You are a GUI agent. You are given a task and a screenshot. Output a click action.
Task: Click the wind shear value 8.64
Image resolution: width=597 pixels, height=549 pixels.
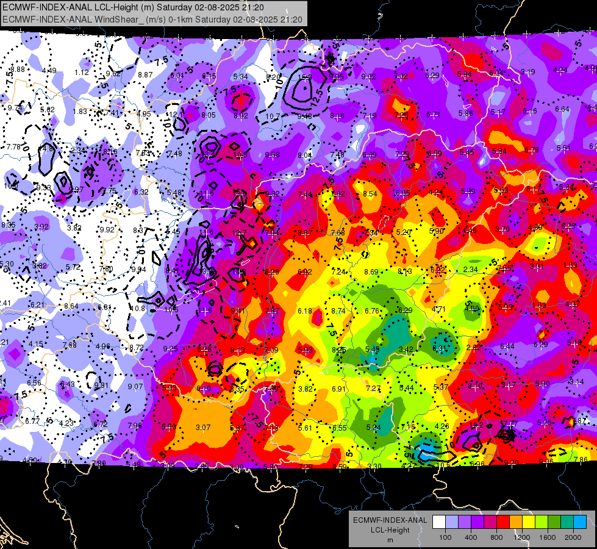click(x=71, y=306)
